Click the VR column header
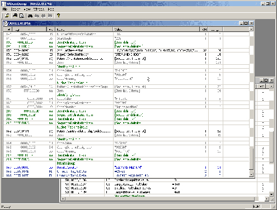 click(x=51, y=29)
